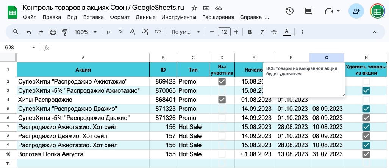Open the text color picker
Viewport: 389px width, 168px height.
(287, 32)
